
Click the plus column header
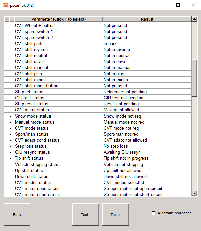click(x=7, y=19)
